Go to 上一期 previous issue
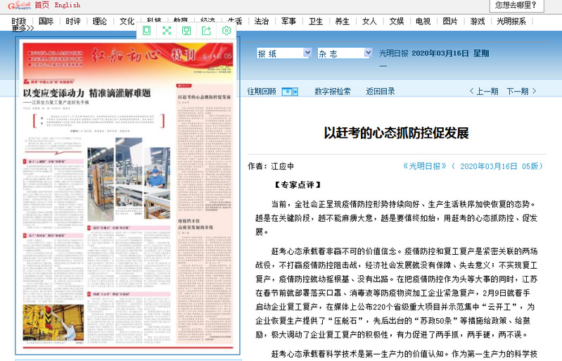This screenshot has height=361, width=562. click(x=484, y=91)
